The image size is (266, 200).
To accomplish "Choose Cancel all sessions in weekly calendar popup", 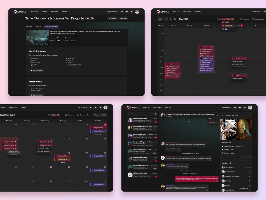I will [238, 65].
